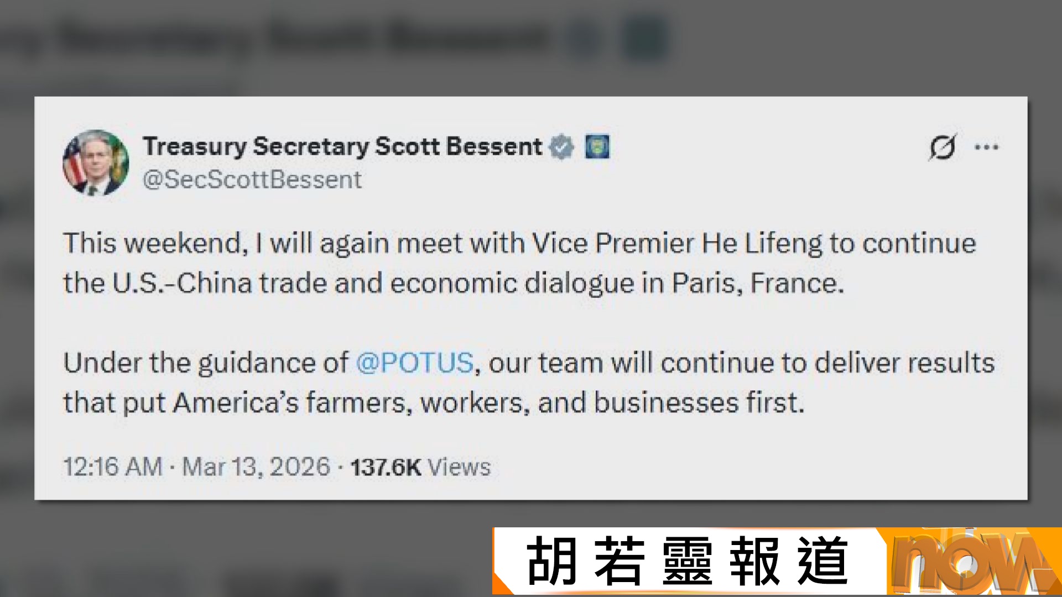Click the @SecScottBessent handle

coord(252,180)
